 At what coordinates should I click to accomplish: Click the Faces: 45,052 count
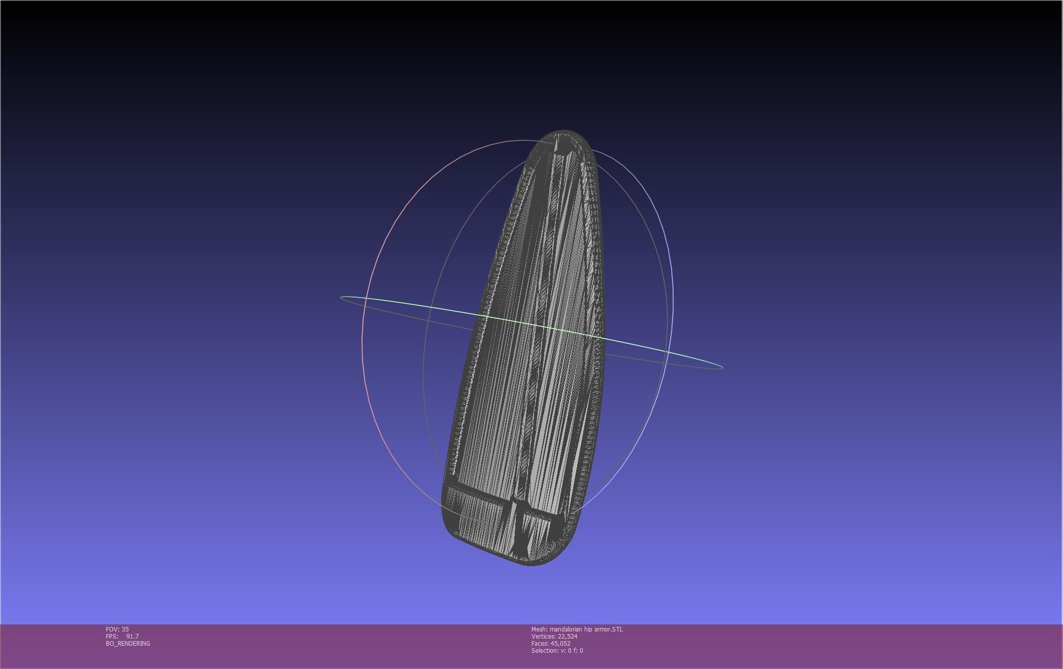pyautogui.click(x=551, y=643)
